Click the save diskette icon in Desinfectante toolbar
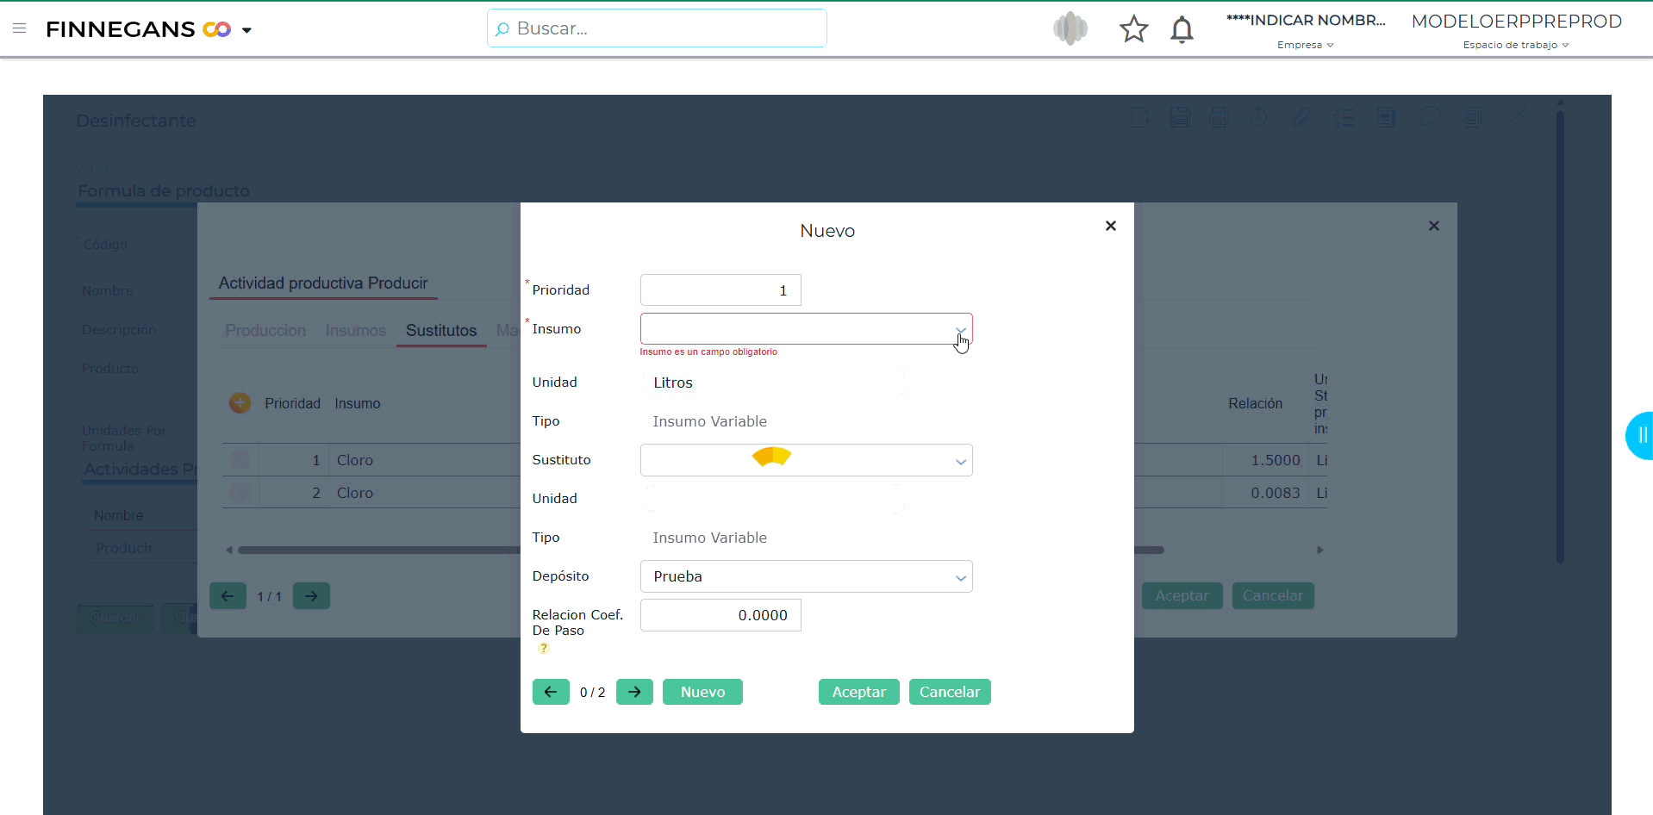 point(1180,116)
